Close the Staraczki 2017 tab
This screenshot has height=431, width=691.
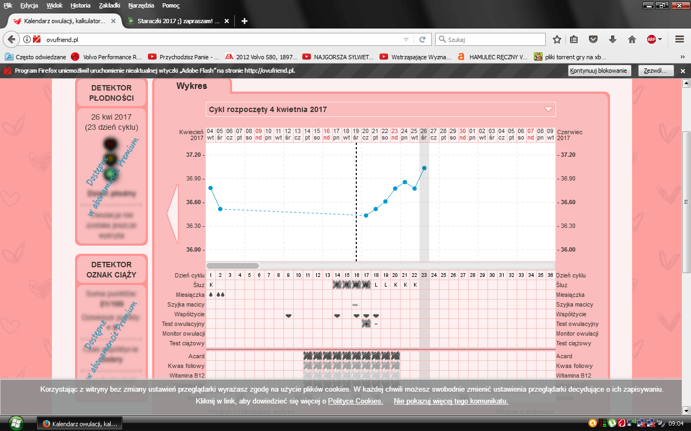227,22
